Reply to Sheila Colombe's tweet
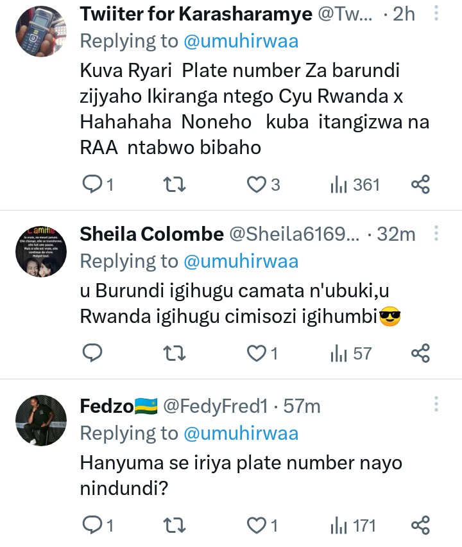Viewport: 462px width, 547px height. (93, 353)
